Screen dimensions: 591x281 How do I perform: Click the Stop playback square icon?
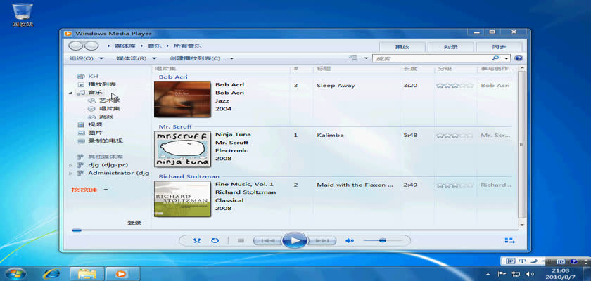(240, 240)
